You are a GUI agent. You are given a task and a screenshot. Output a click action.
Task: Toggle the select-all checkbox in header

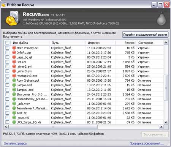pos(7,43)
